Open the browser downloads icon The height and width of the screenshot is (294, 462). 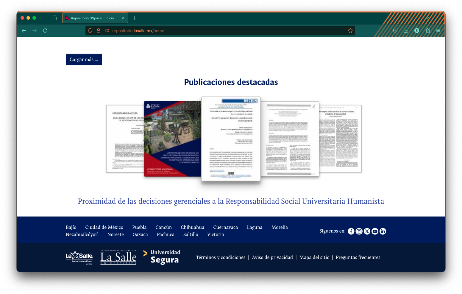406,31
